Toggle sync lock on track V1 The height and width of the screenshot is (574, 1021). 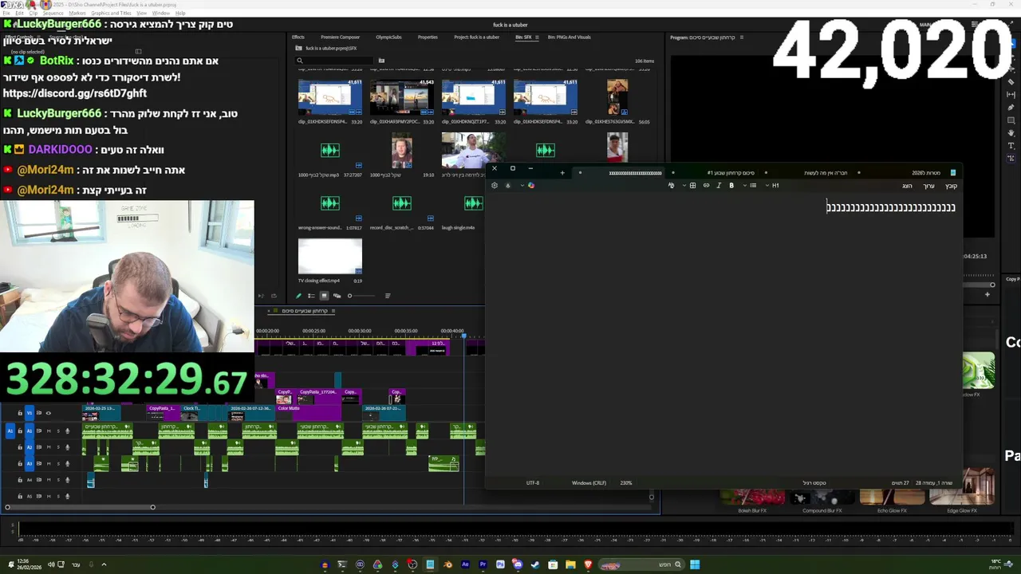(39, 413)
